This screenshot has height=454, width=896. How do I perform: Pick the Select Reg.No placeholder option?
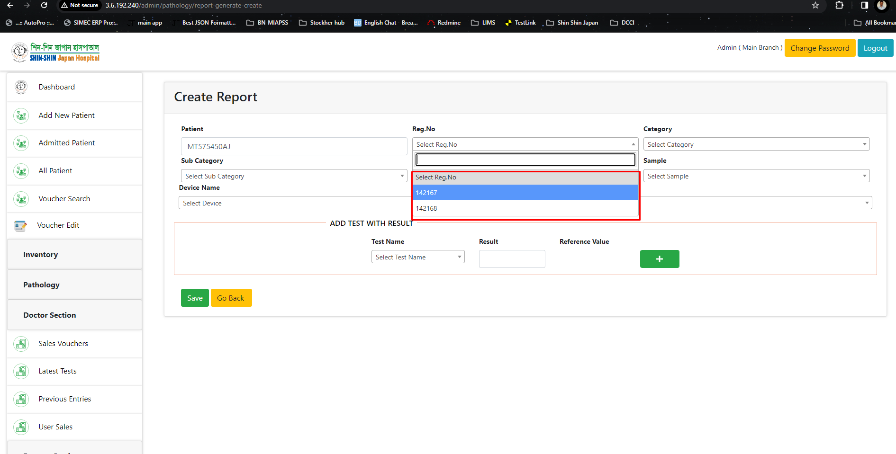525,177
